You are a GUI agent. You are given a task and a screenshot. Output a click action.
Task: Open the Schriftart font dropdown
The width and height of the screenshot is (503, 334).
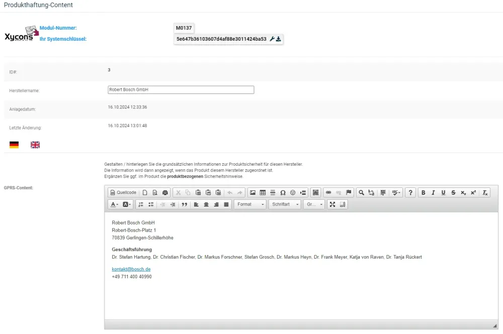pyautogui.click(x=285, y=204)
